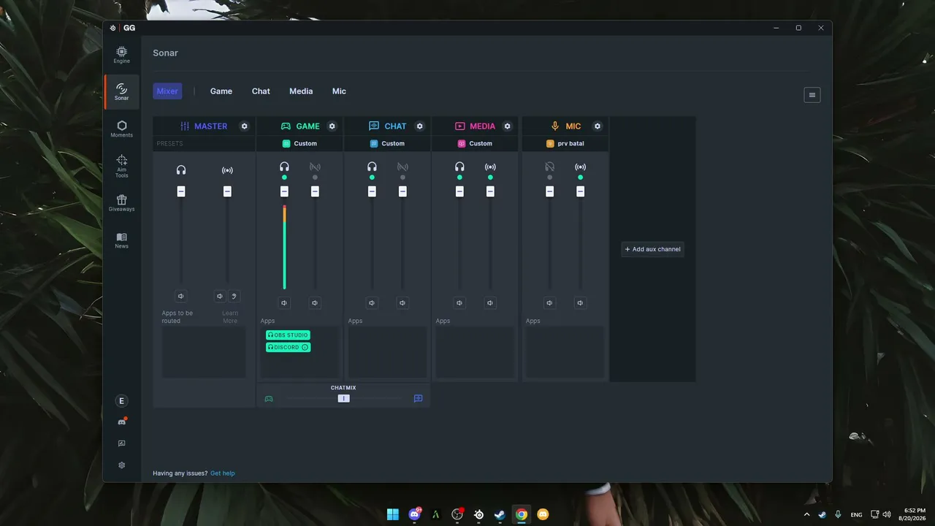The width and height of the screenshot is (935, 526).
Task: Mute Master stream output speaker button
Action: point(220,296)
